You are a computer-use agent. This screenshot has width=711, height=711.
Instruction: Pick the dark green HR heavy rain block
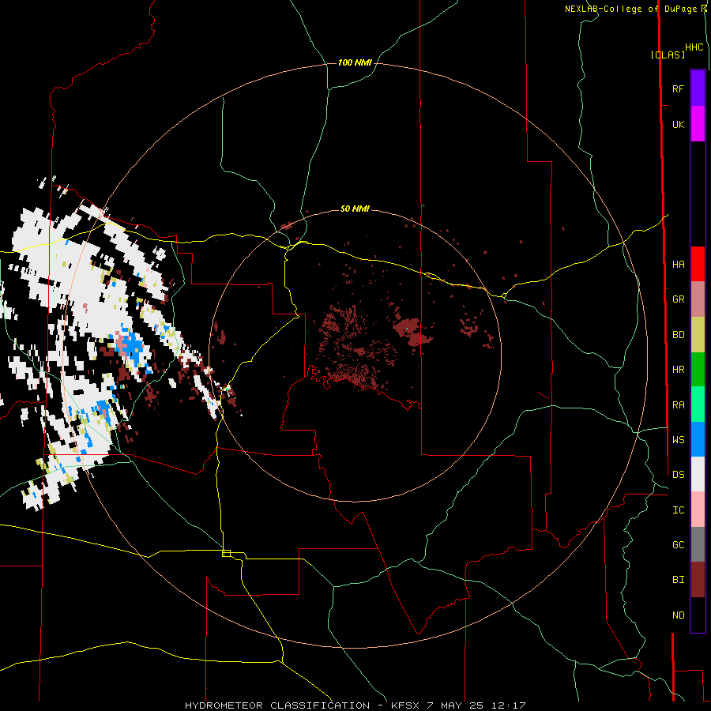(698, 370)
